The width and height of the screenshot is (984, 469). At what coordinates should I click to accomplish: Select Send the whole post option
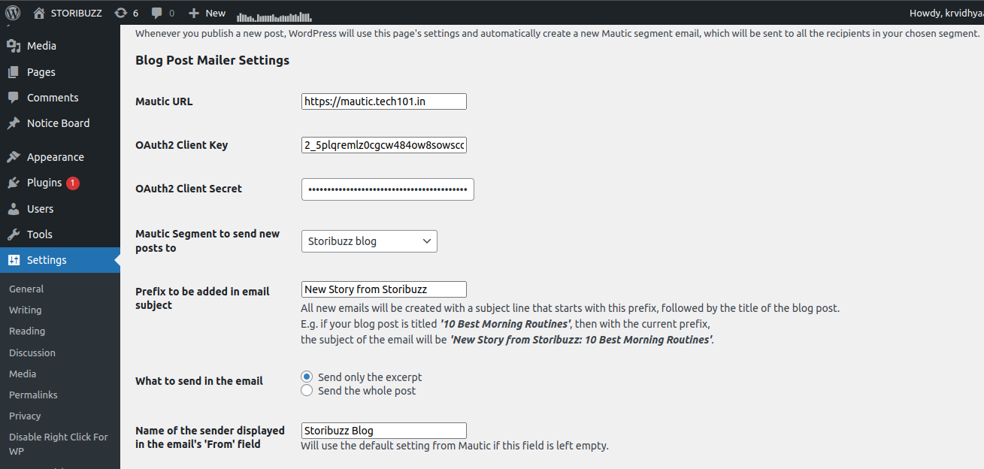pos(307,390)
